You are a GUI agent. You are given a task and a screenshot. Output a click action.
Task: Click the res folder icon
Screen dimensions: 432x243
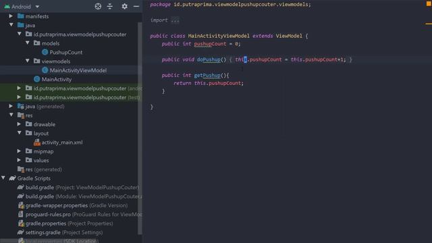tap(21, 115)
